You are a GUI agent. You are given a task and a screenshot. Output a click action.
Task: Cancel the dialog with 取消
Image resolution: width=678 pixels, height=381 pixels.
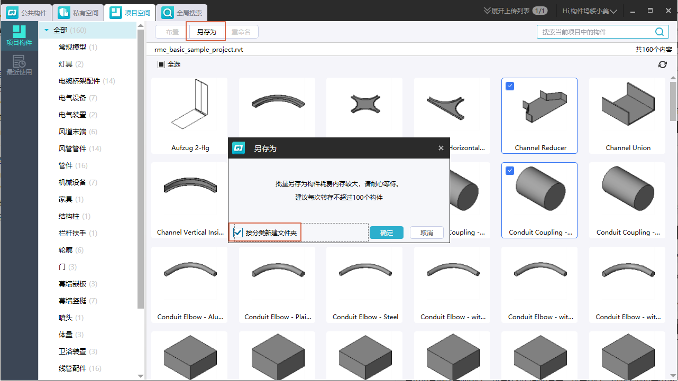click(427, 233)
